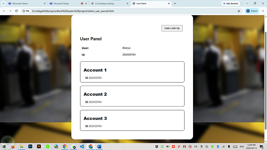Click the page vertical scrollbar
The image size is (267, 150).
click(x=266, y=80)
